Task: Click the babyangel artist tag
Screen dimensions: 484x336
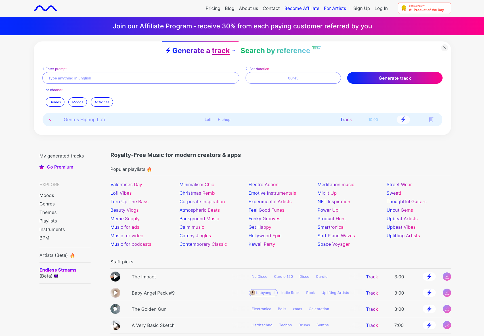Action: point(263,293)
